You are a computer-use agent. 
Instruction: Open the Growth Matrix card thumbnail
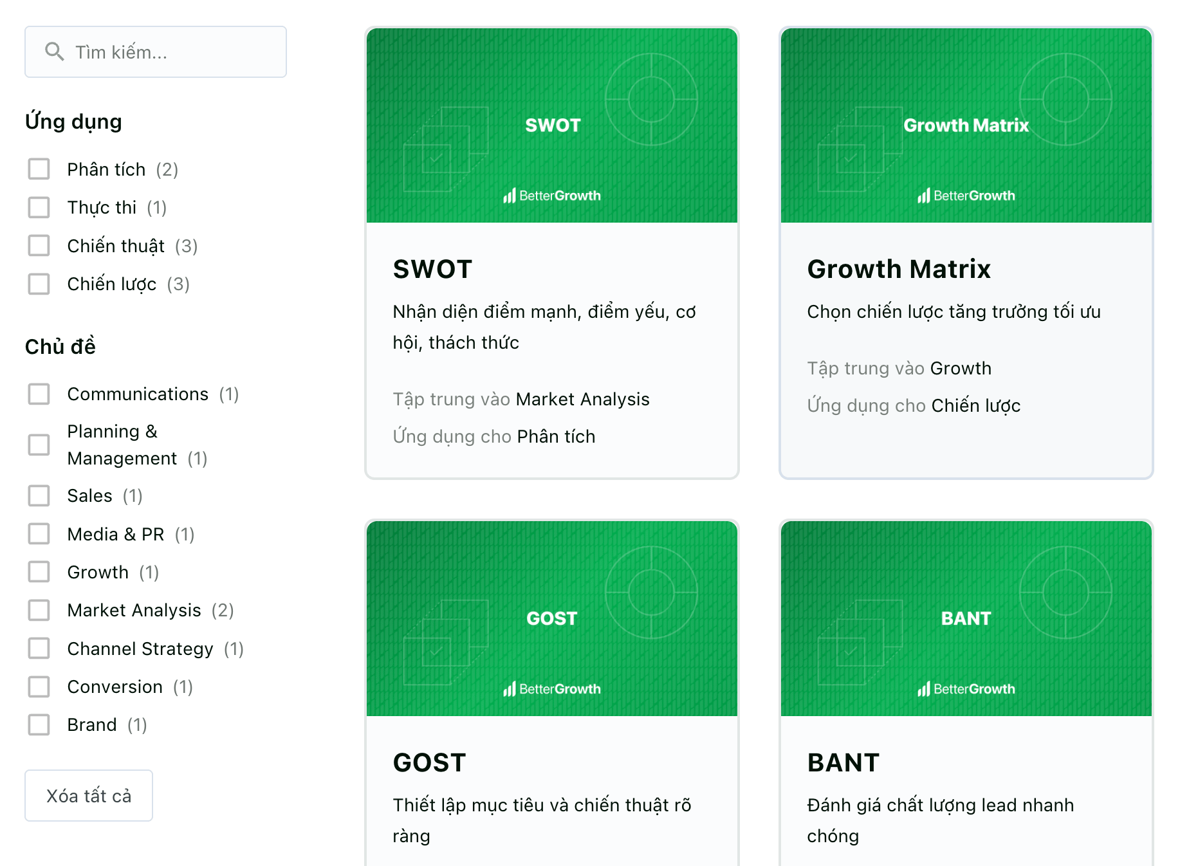[x=966, y=125]
